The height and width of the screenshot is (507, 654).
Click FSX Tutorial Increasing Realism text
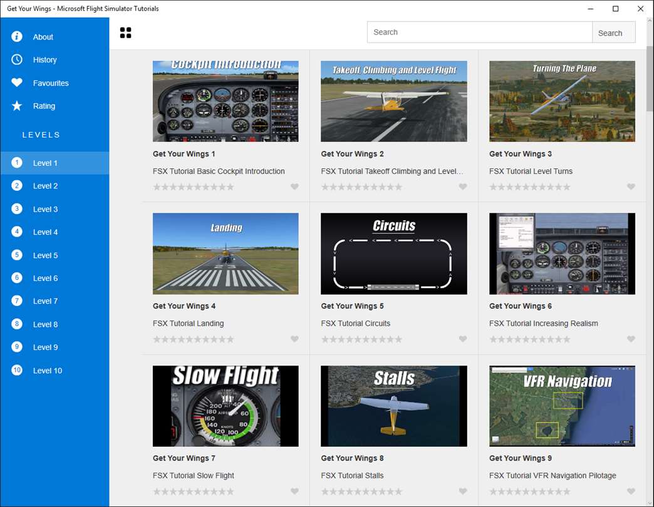pyautogui.click(x=544, y=323)
